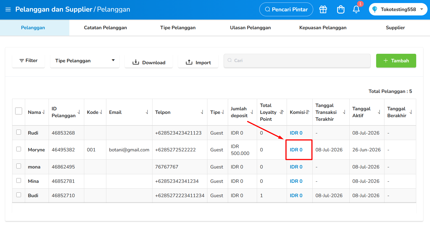This screenshot has height=225, width=430.
Task: Switch to the Supplier tab
Action: click(x=395, y=28)
